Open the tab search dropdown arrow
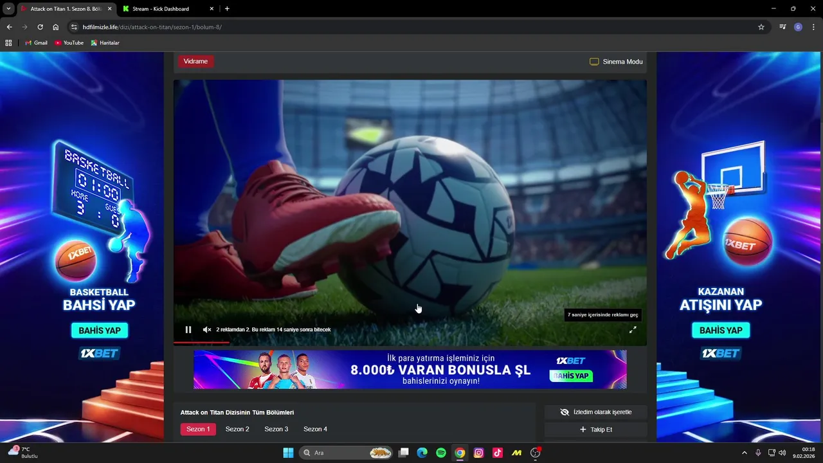 (8, 9)
